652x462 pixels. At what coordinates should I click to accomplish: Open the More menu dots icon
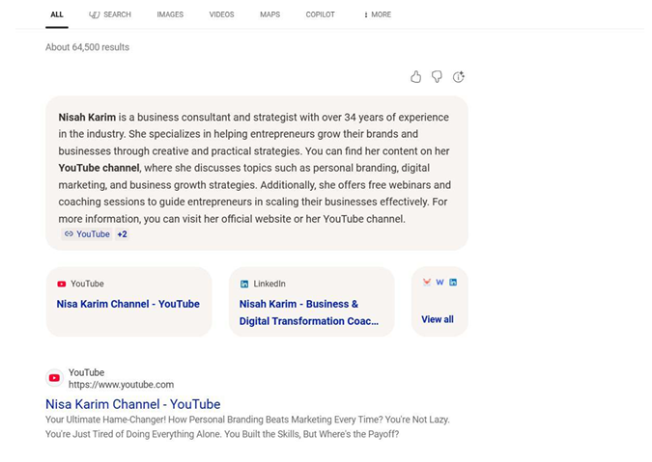click(x=366, y=14)
